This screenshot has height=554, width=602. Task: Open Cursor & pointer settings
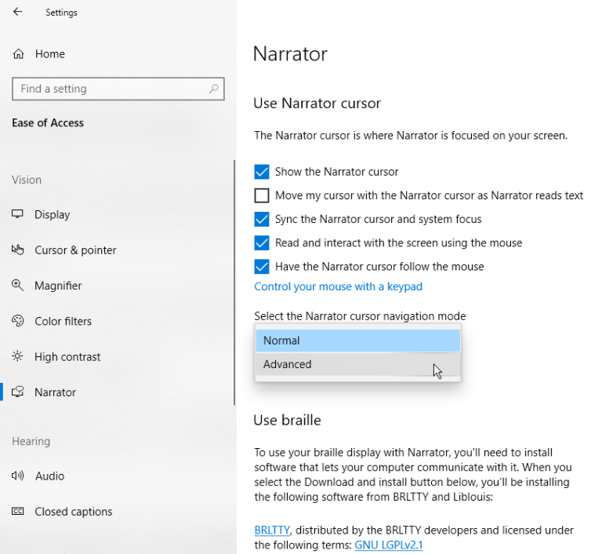[x=75, y=250]
